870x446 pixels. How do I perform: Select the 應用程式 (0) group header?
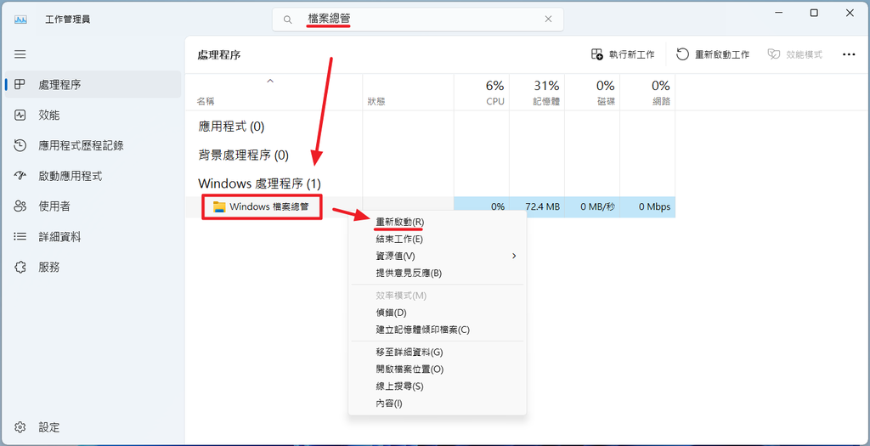231,127
